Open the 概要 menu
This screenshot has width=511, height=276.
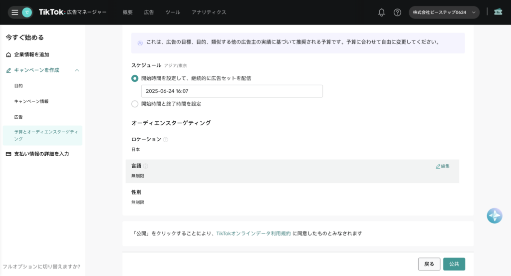click(x=128, y=12)
